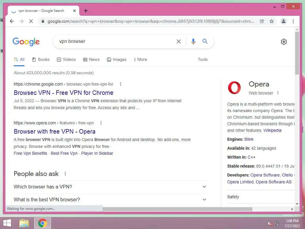Open Browsec VPN - Free VPN for Chrome

point(63,93)
